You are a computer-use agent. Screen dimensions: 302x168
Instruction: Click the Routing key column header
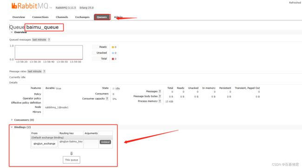point(66,133)
